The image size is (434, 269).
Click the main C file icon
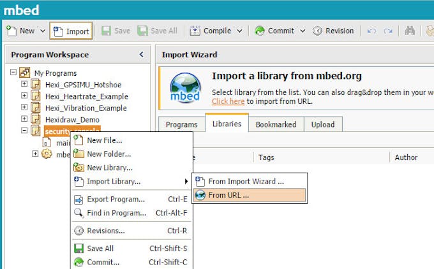click(47, 143)
